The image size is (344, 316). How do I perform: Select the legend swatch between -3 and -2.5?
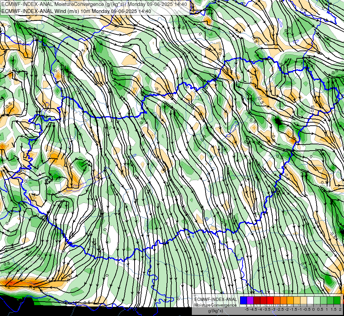277,301
